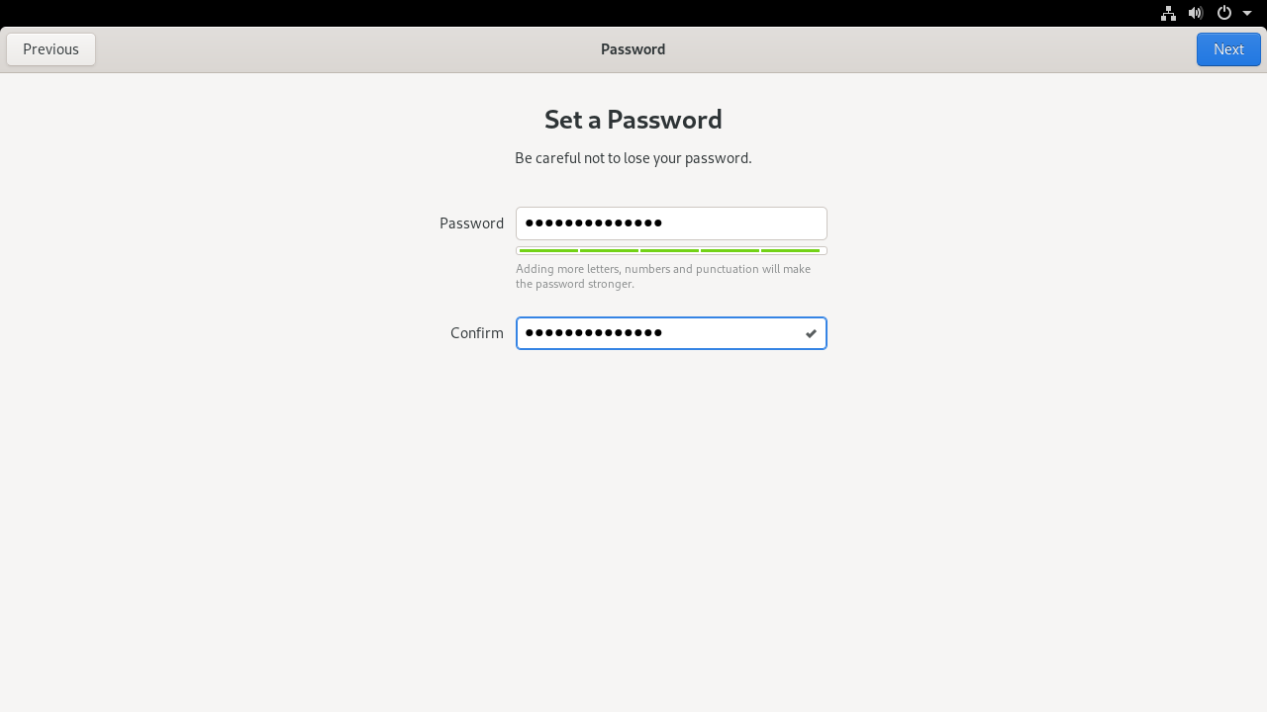Click the green password strength bar
The height and width of the screenshot is (712, 1267).
[x=671, y=251]
